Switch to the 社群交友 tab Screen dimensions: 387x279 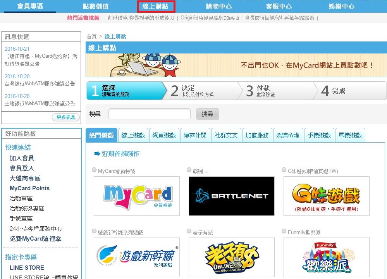point(226,135)
